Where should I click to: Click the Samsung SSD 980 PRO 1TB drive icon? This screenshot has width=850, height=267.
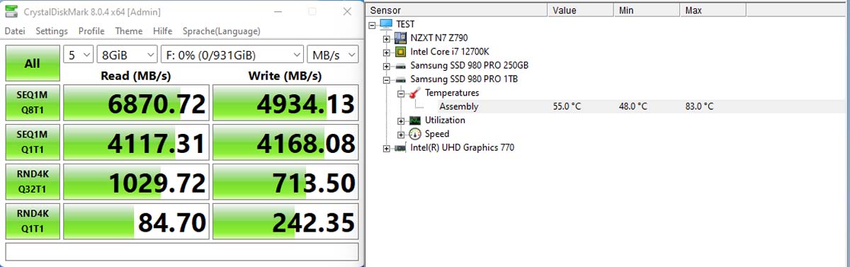(400, 79)
